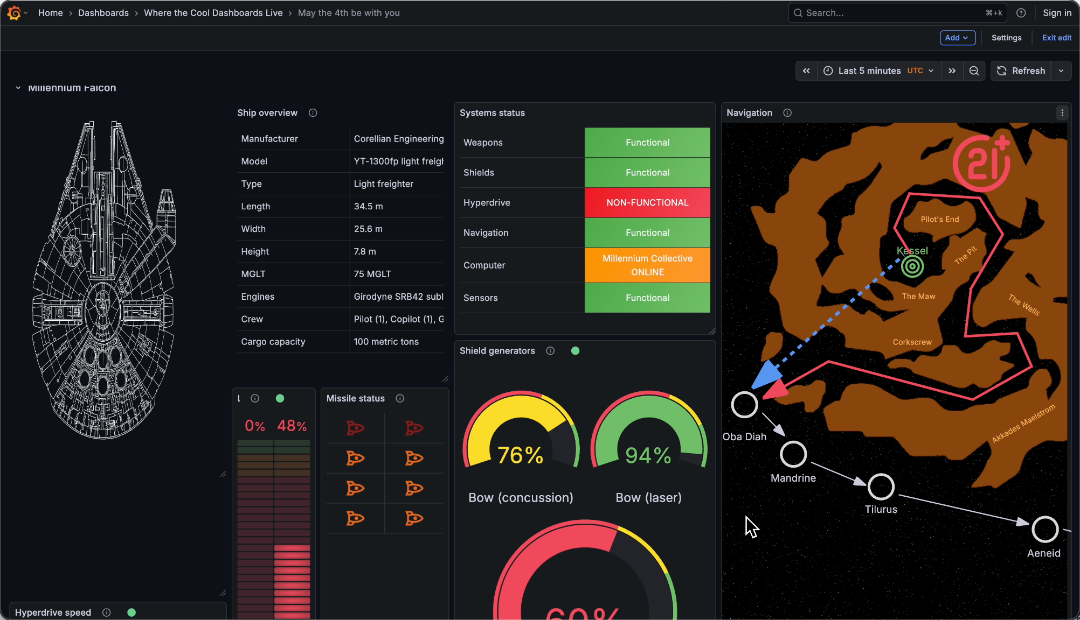Click Missile status info icon
The width and height of the screenshot is (1080, 620).
pyautogui.click(x=400, y=398)
